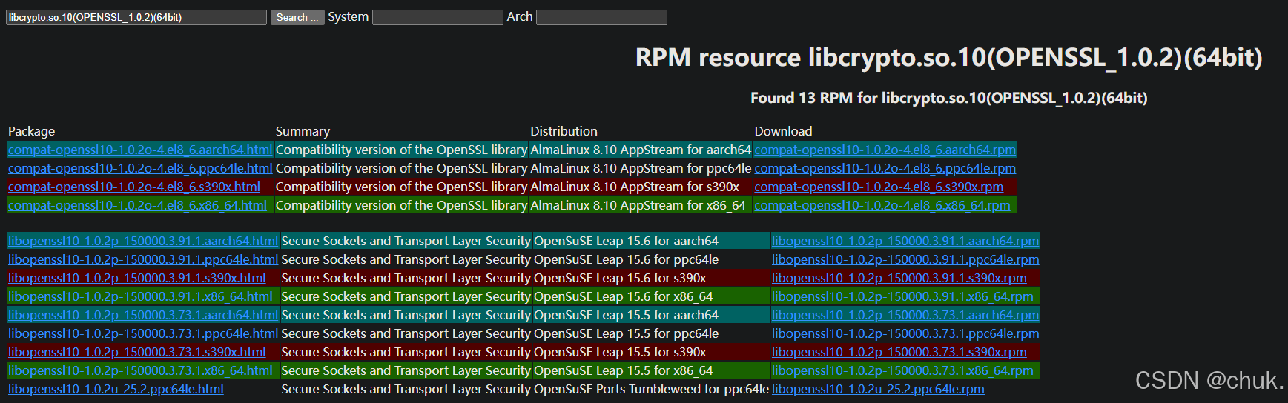1288x403 pixels.
Task: Open libopenssl10-1.0.2p-150000.3.73.1.ppc64le.html page
Action: 143,333
